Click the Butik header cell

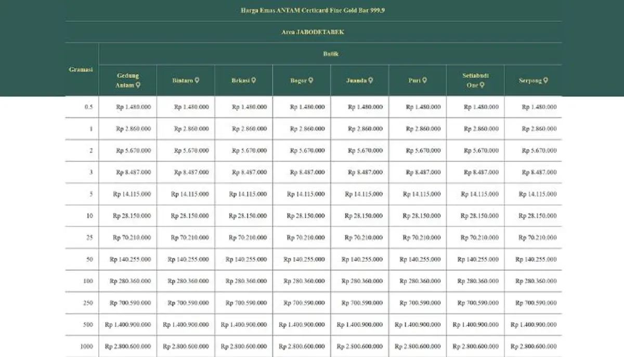point(330,54)
